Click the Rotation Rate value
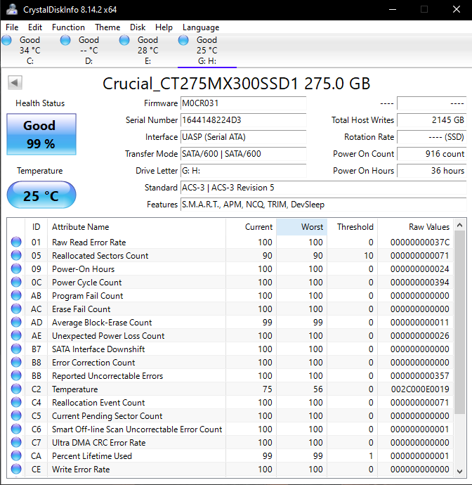Viewport: 472px width, 485px height. (x=431, y=137)
